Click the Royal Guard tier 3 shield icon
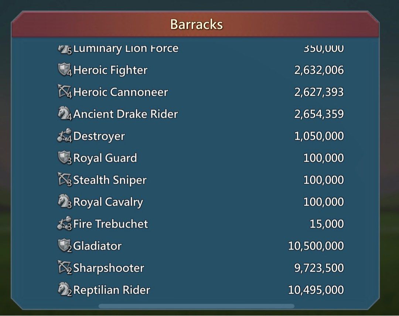 pyautogui.click(x=65, y=158)
